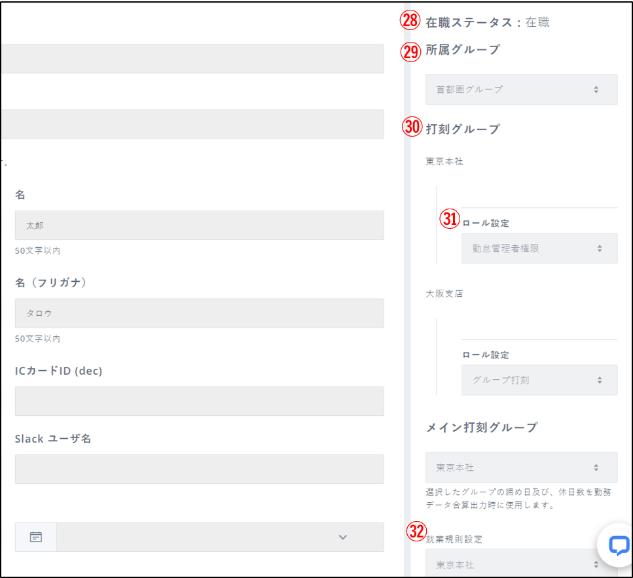
Task: Click the red circled 29 marker
Action: pos(410,52)
